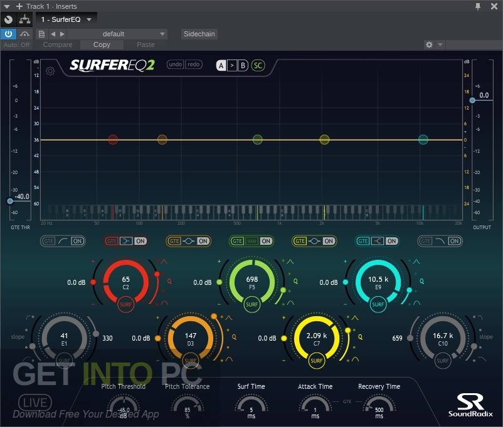Open the default preset dropdown
The height and width of the screenshot is (427, 503).
[x=117, y=34]
